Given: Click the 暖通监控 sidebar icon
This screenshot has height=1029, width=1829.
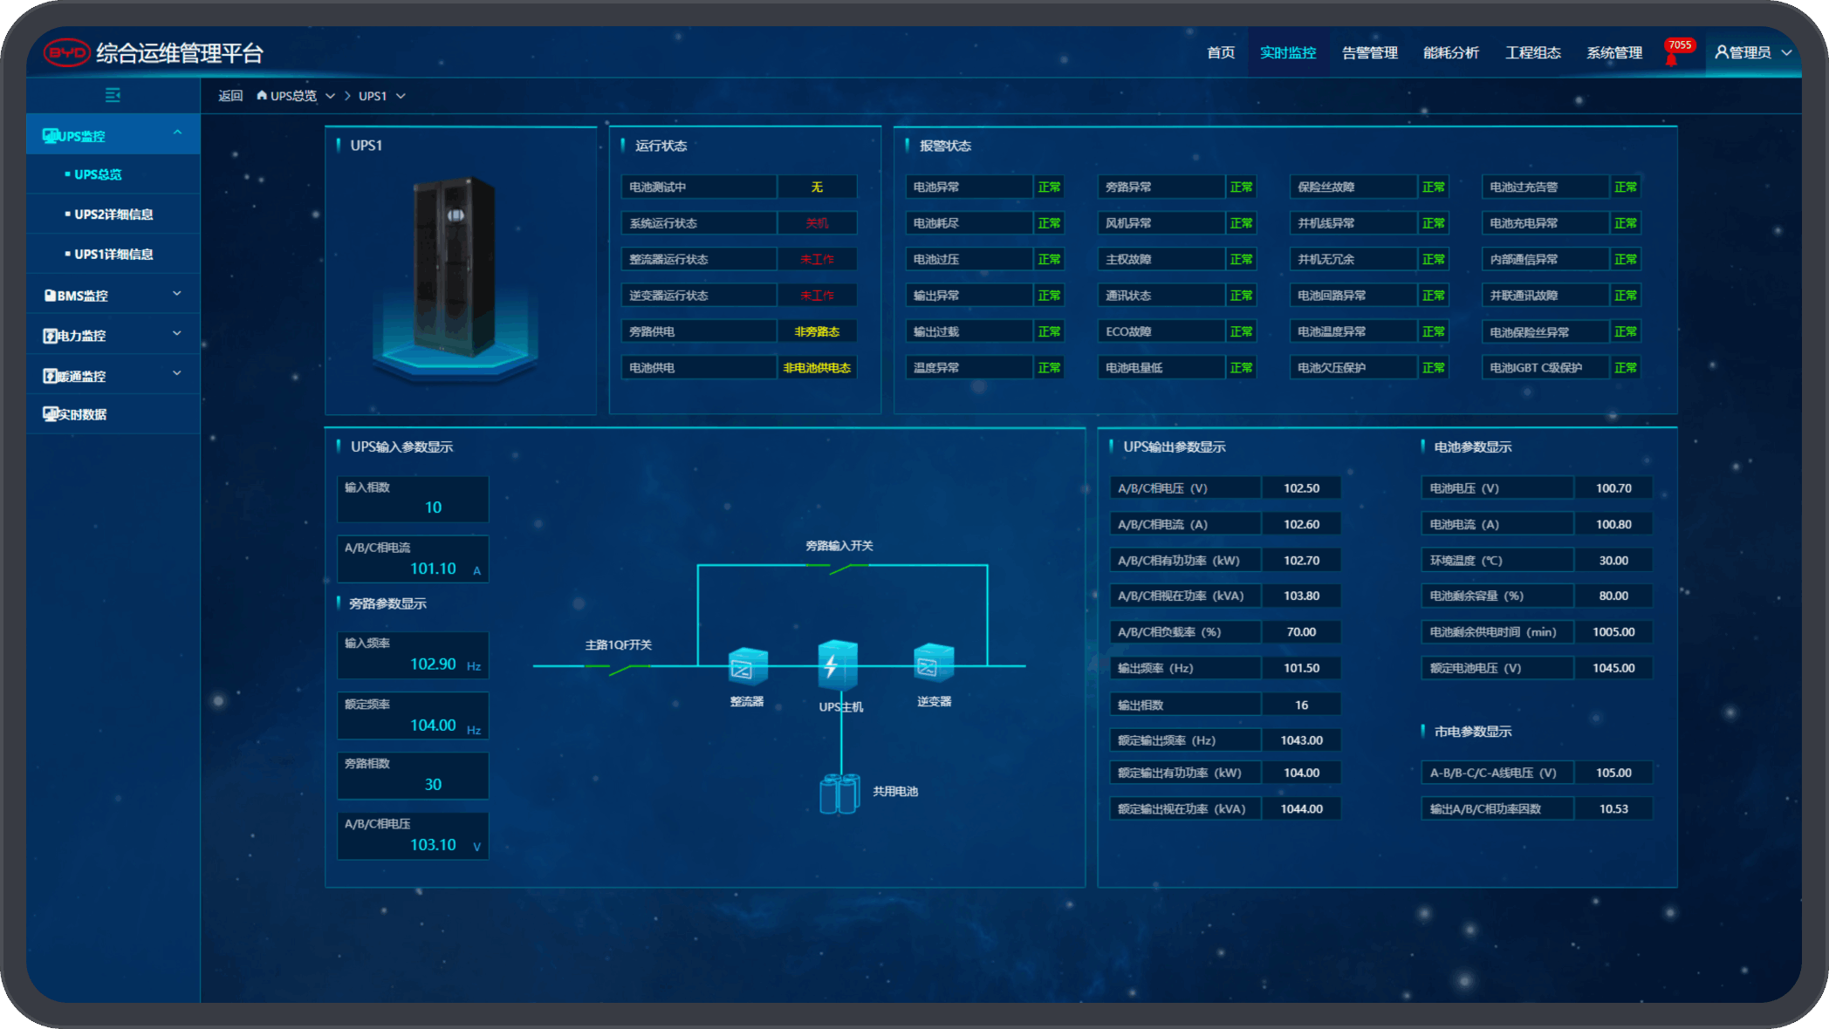Looking at the screenshot, I should coord(50,376).
